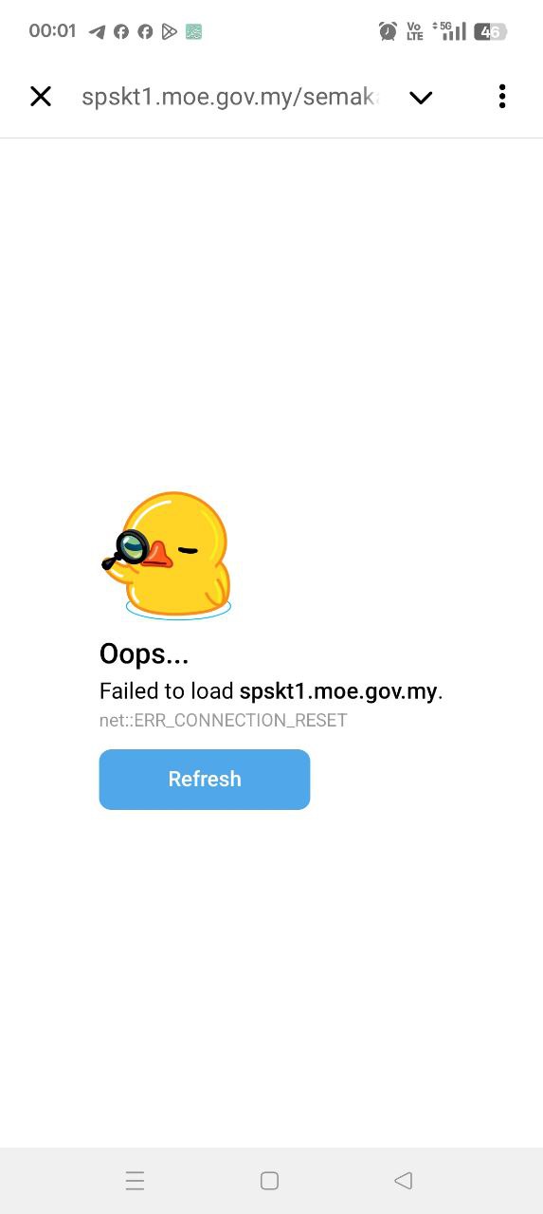Select the net::ERR_CONNECTION_RESET error text
543x1214 pixels.
pos(224,721)
